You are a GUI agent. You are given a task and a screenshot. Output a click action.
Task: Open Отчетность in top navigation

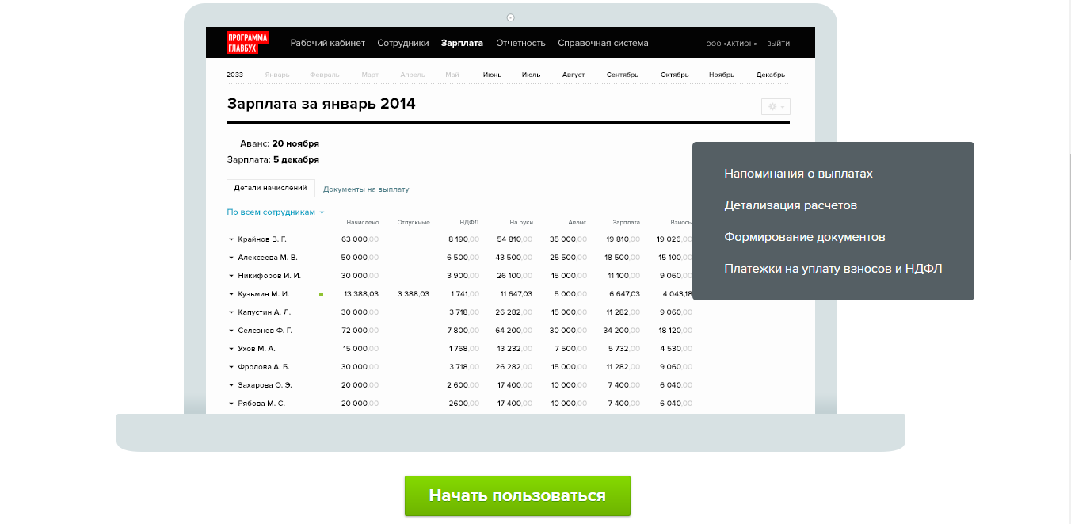pos(520,43)
